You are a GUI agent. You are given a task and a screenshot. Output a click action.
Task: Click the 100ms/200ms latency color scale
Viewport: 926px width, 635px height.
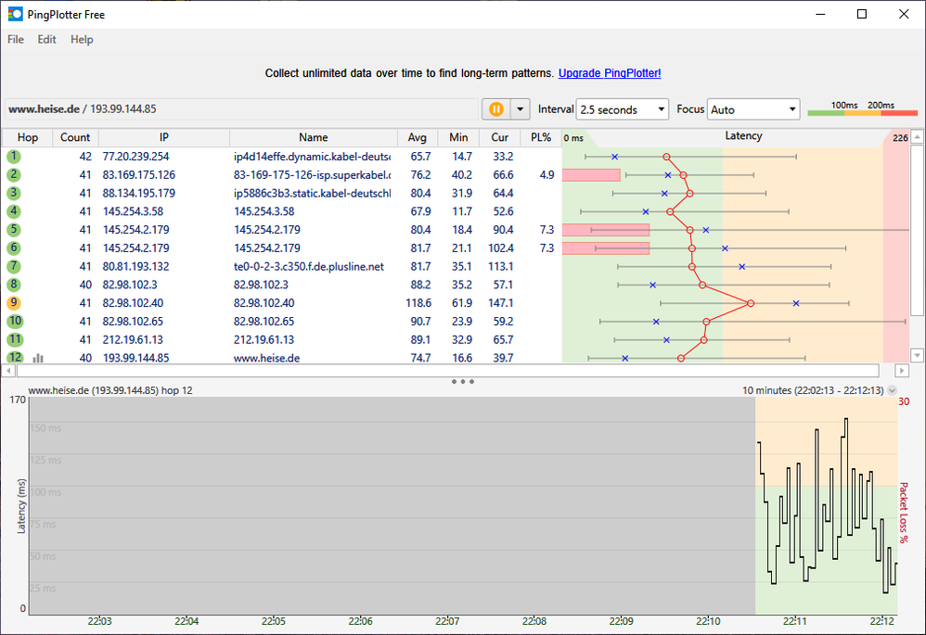click(862, 108)
